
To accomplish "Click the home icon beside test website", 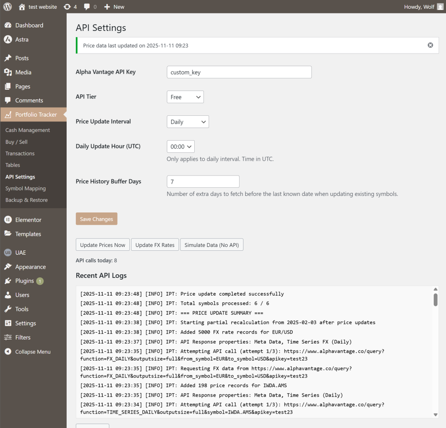I will click(22, 7).
